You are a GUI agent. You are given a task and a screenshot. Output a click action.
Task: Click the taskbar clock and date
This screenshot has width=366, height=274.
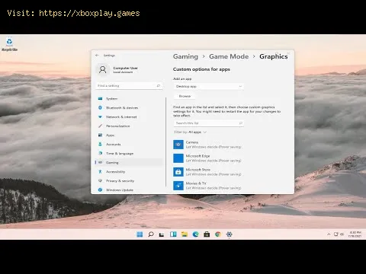click(355, 234)
